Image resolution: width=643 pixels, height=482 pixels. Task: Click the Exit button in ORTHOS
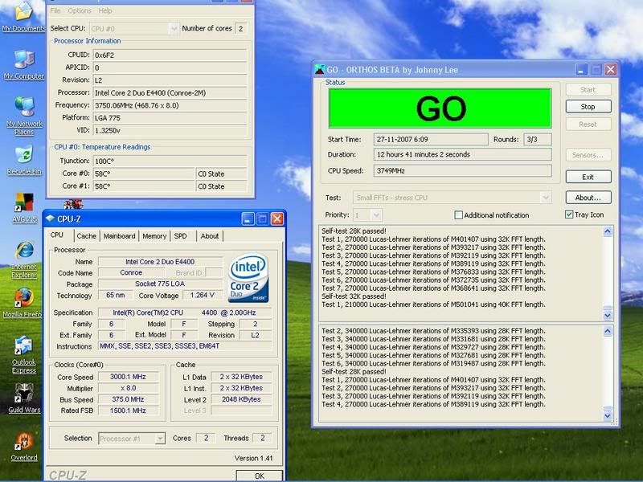coord(588,177)
